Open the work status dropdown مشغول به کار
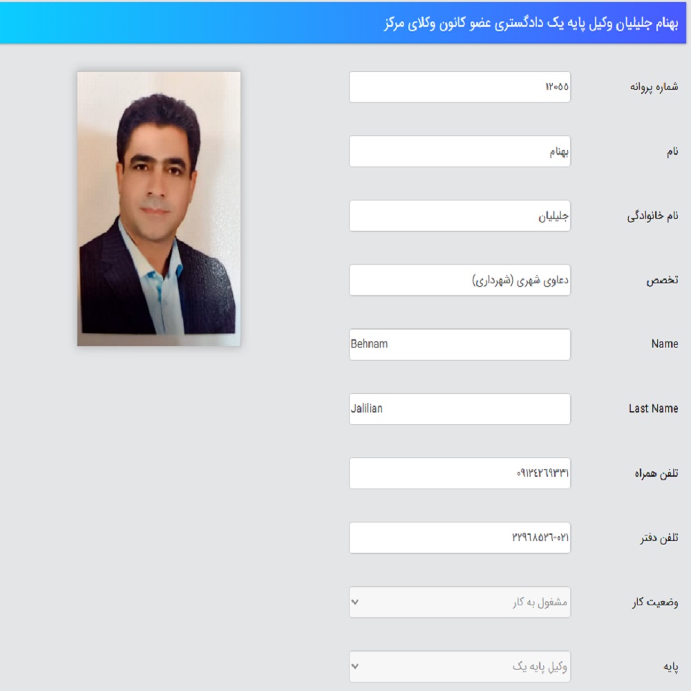 pos(460,602)
